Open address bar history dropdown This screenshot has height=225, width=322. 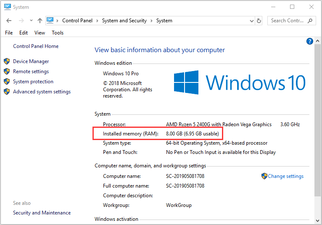[x=251, y=21]
